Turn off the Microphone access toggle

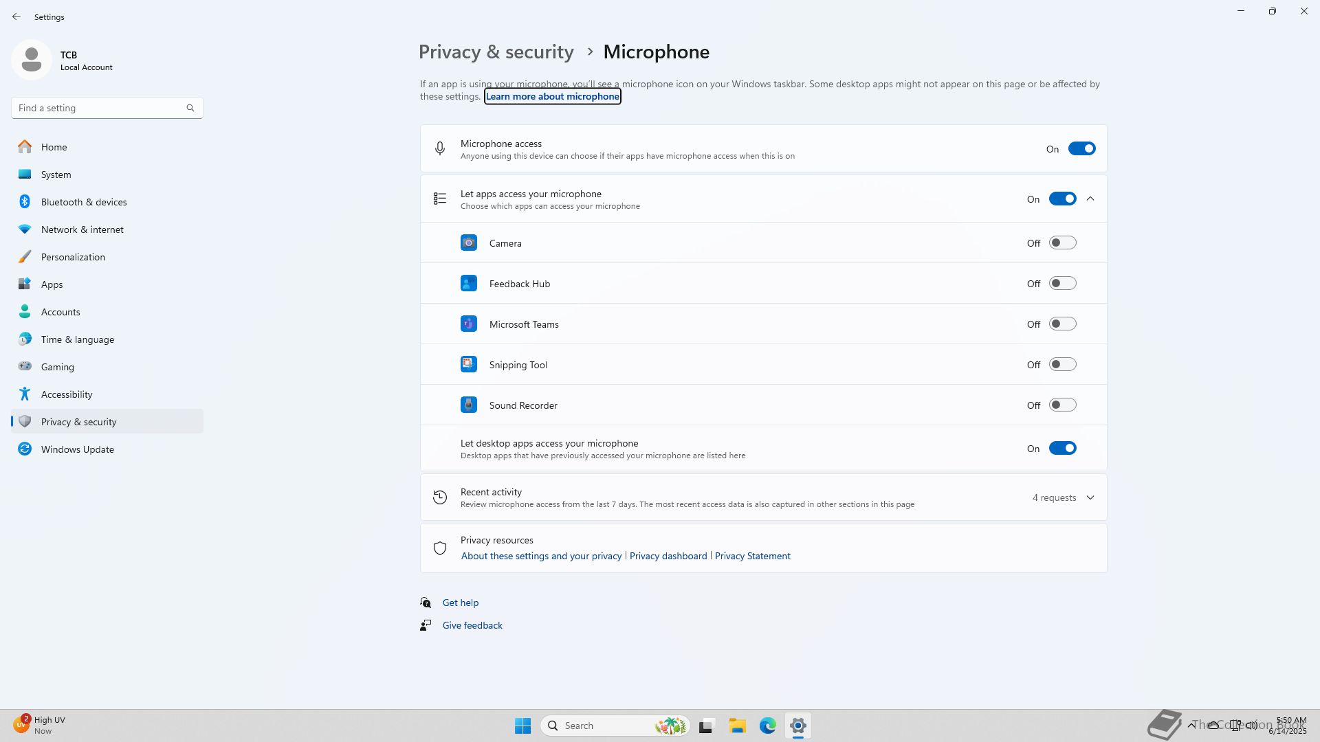[1081, 149]
